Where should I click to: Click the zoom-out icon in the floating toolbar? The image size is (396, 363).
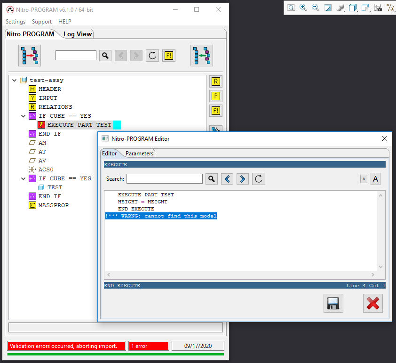pos(315,8)
